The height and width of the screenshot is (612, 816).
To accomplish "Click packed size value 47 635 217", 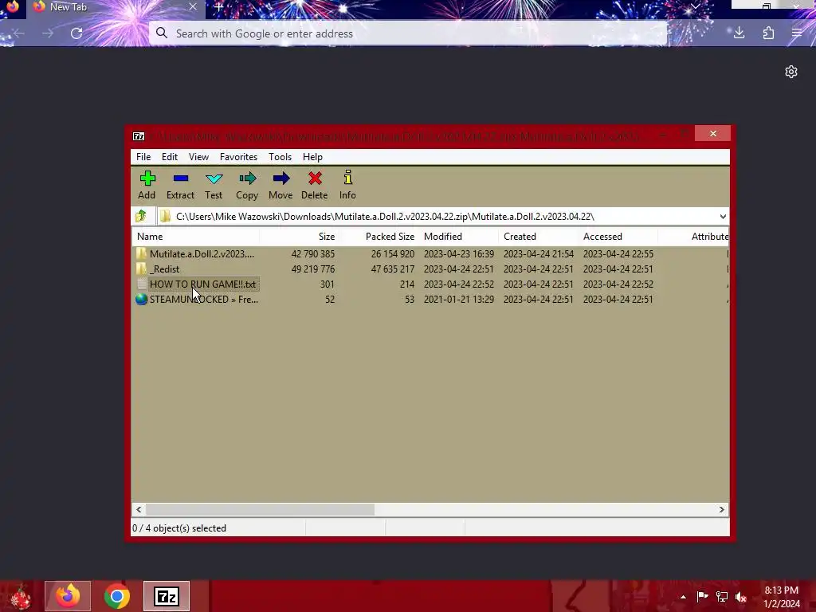I will pyautogui.click(x=393, y=269).
